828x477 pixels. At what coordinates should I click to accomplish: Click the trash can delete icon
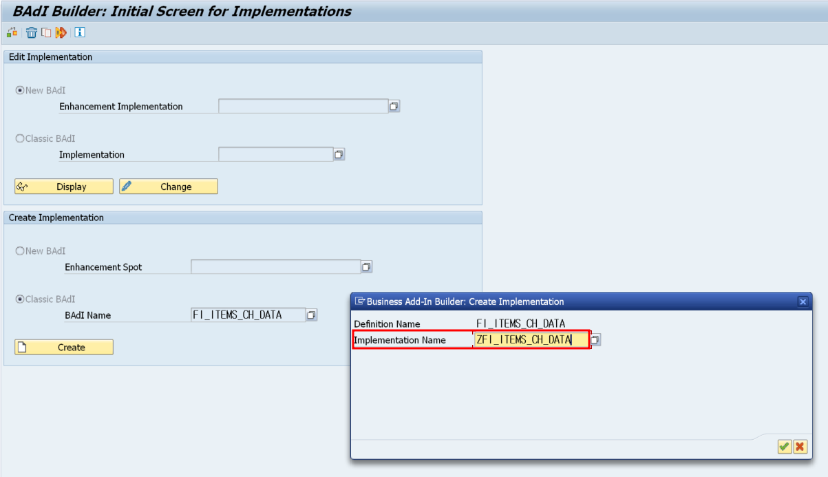coord(32,32)
